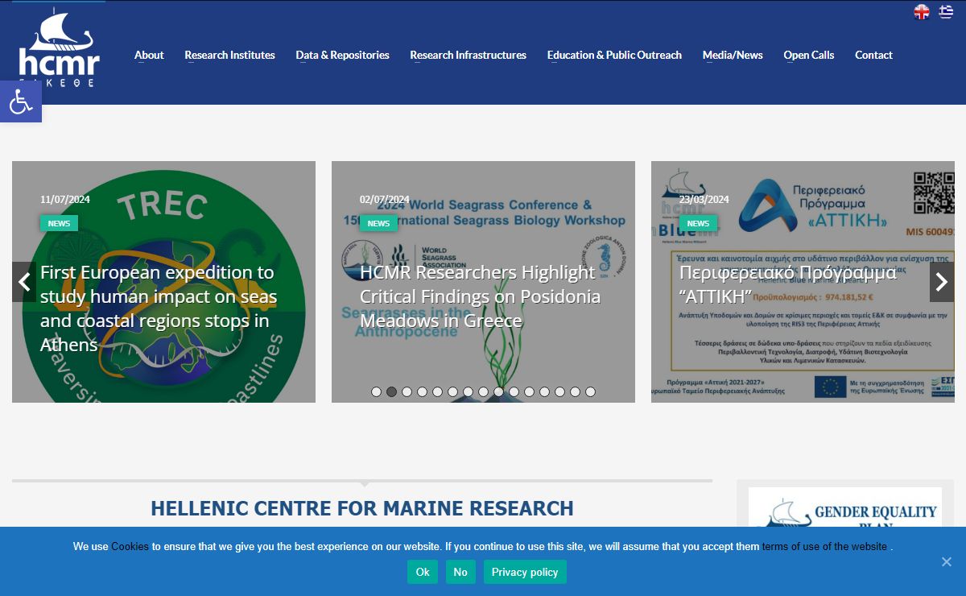Screen dimensions: 966x596
Task: Follow the Cookies link in the notice
Action: [x=130, y=546]
